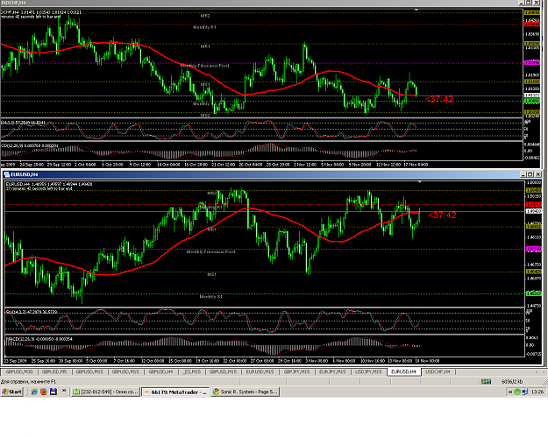Click the MS1 label in EURUSD chart
Screen dimensions: 548x438
coord(211,274)
